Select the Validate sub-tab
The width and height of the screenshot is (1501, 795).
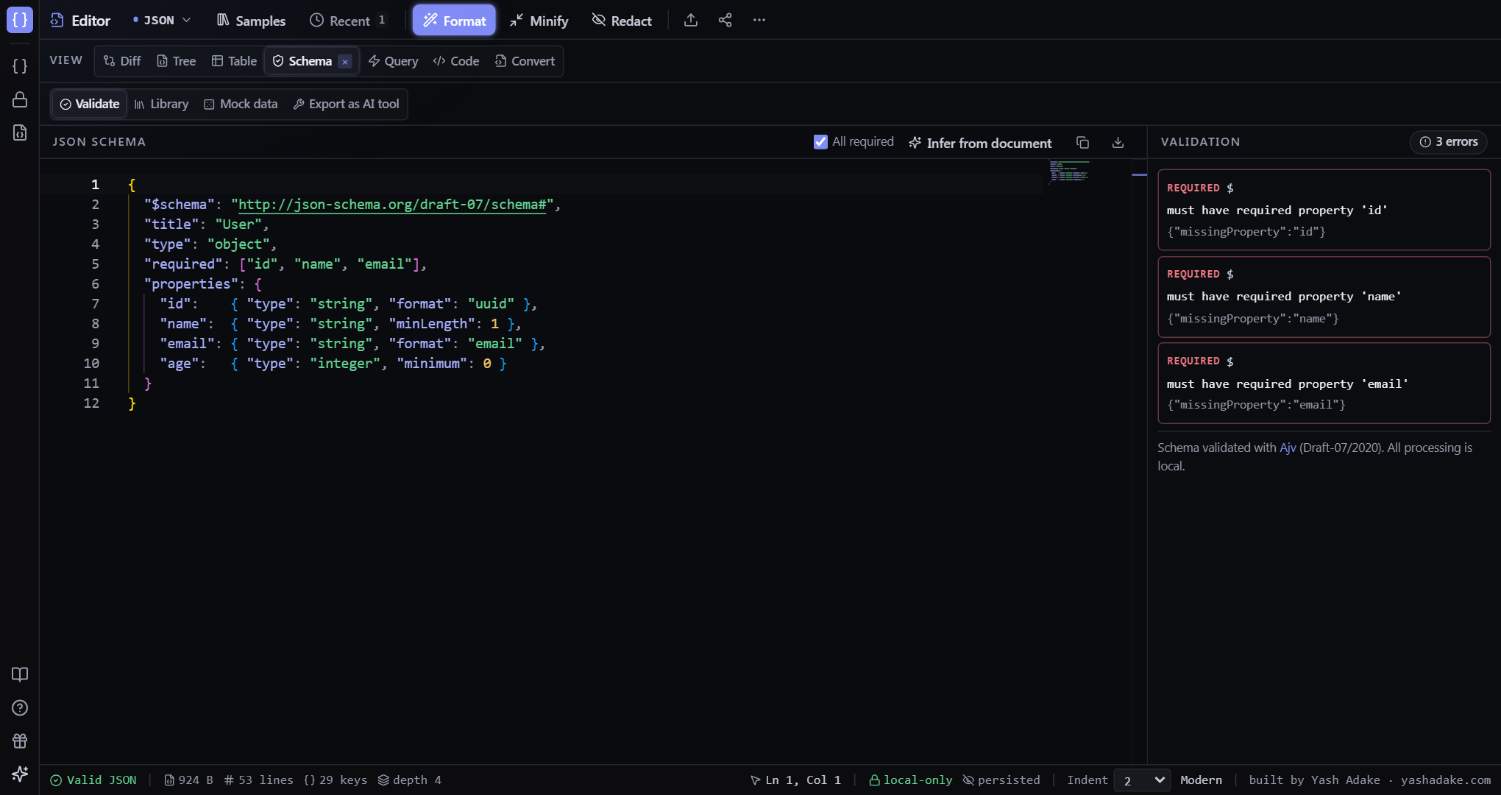point(90,104)
